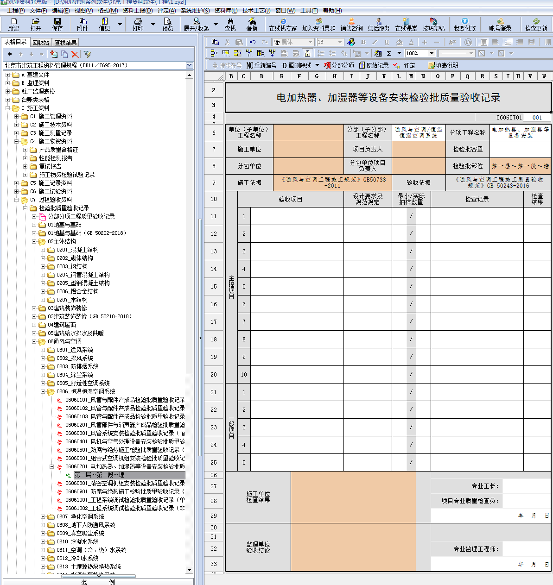This screenshot has height=585, width=553.
Task: Click the underlined A text color icon
Action: coord(411,42)
